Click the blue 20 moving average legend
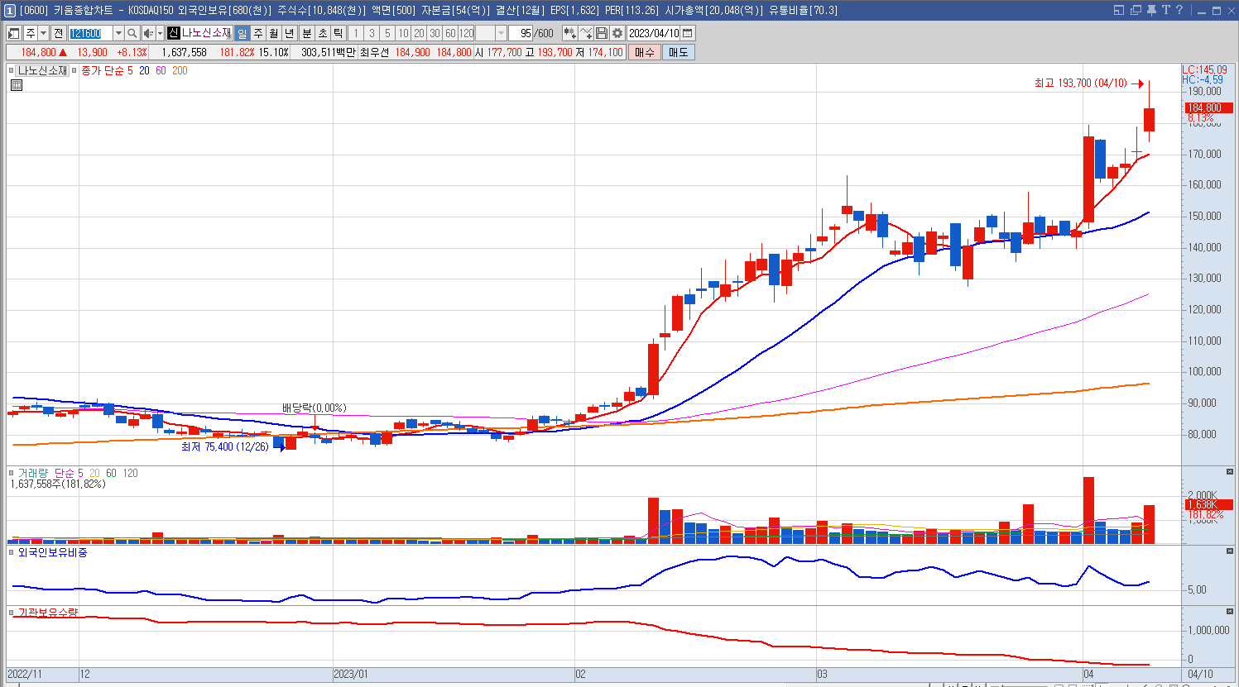 click(x=144, y=71)
